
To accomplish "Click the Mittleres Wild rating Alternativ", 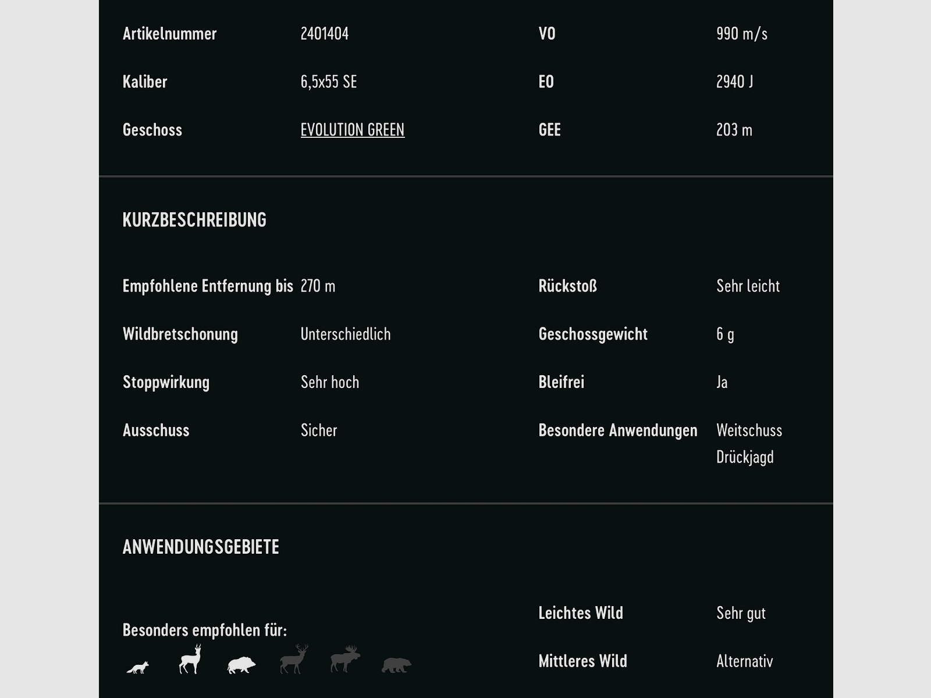I will (744, 661).
